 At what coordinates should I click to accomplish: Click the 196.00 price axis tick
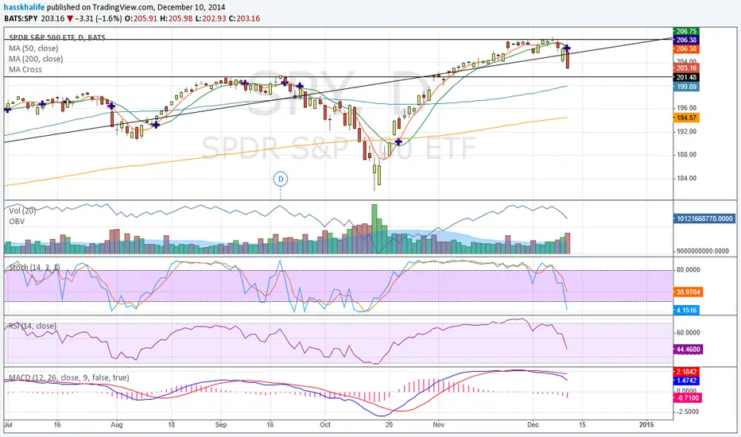tap(687, 108)
